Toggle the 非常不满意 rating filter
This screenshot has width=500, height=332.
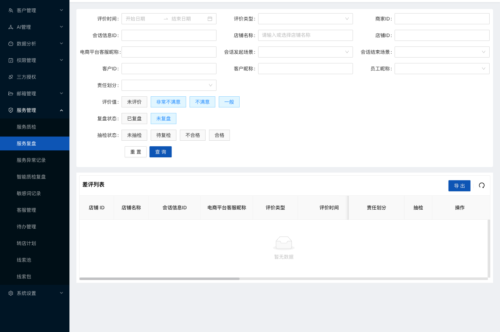point(168,102)
